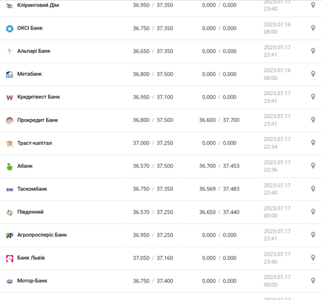
Task: Select the Прокредит Банк name link
Action: 38,120
